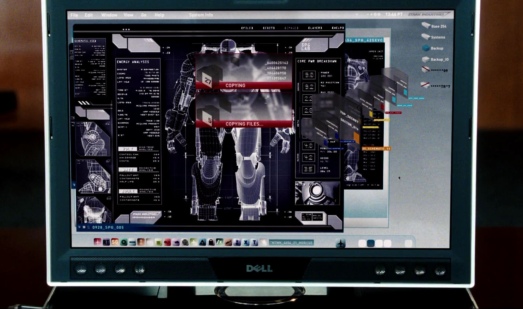Click the padlock icon in the dock
The image size is (523, 309).
point(211,242)
